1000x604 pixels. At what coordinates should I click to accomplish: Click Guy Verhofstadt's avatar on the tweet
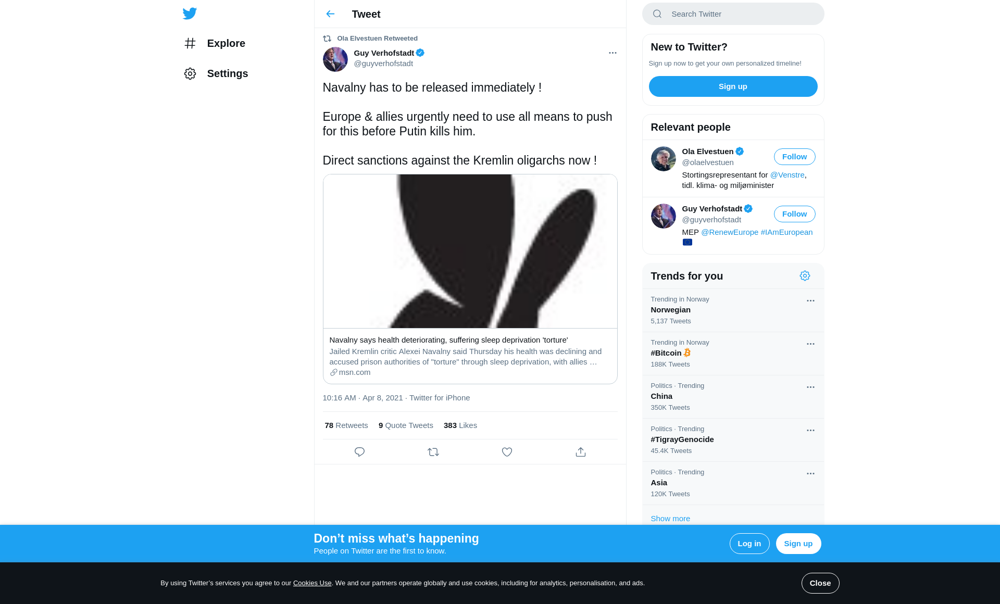coord(335,59)
